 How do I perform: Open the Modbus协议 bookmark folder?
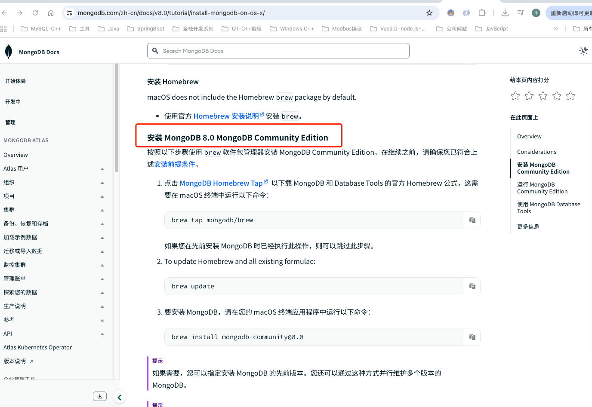(342, 29)
